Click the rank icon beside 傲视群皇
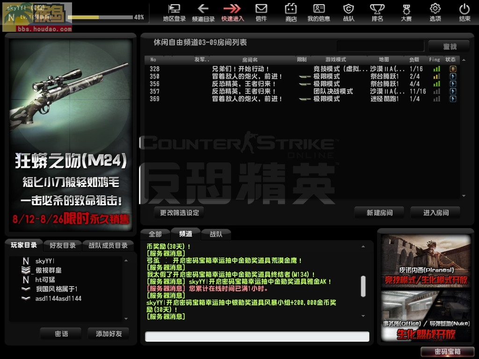The height and width of the screenshot is (359, 479). [x=26, y=270]
